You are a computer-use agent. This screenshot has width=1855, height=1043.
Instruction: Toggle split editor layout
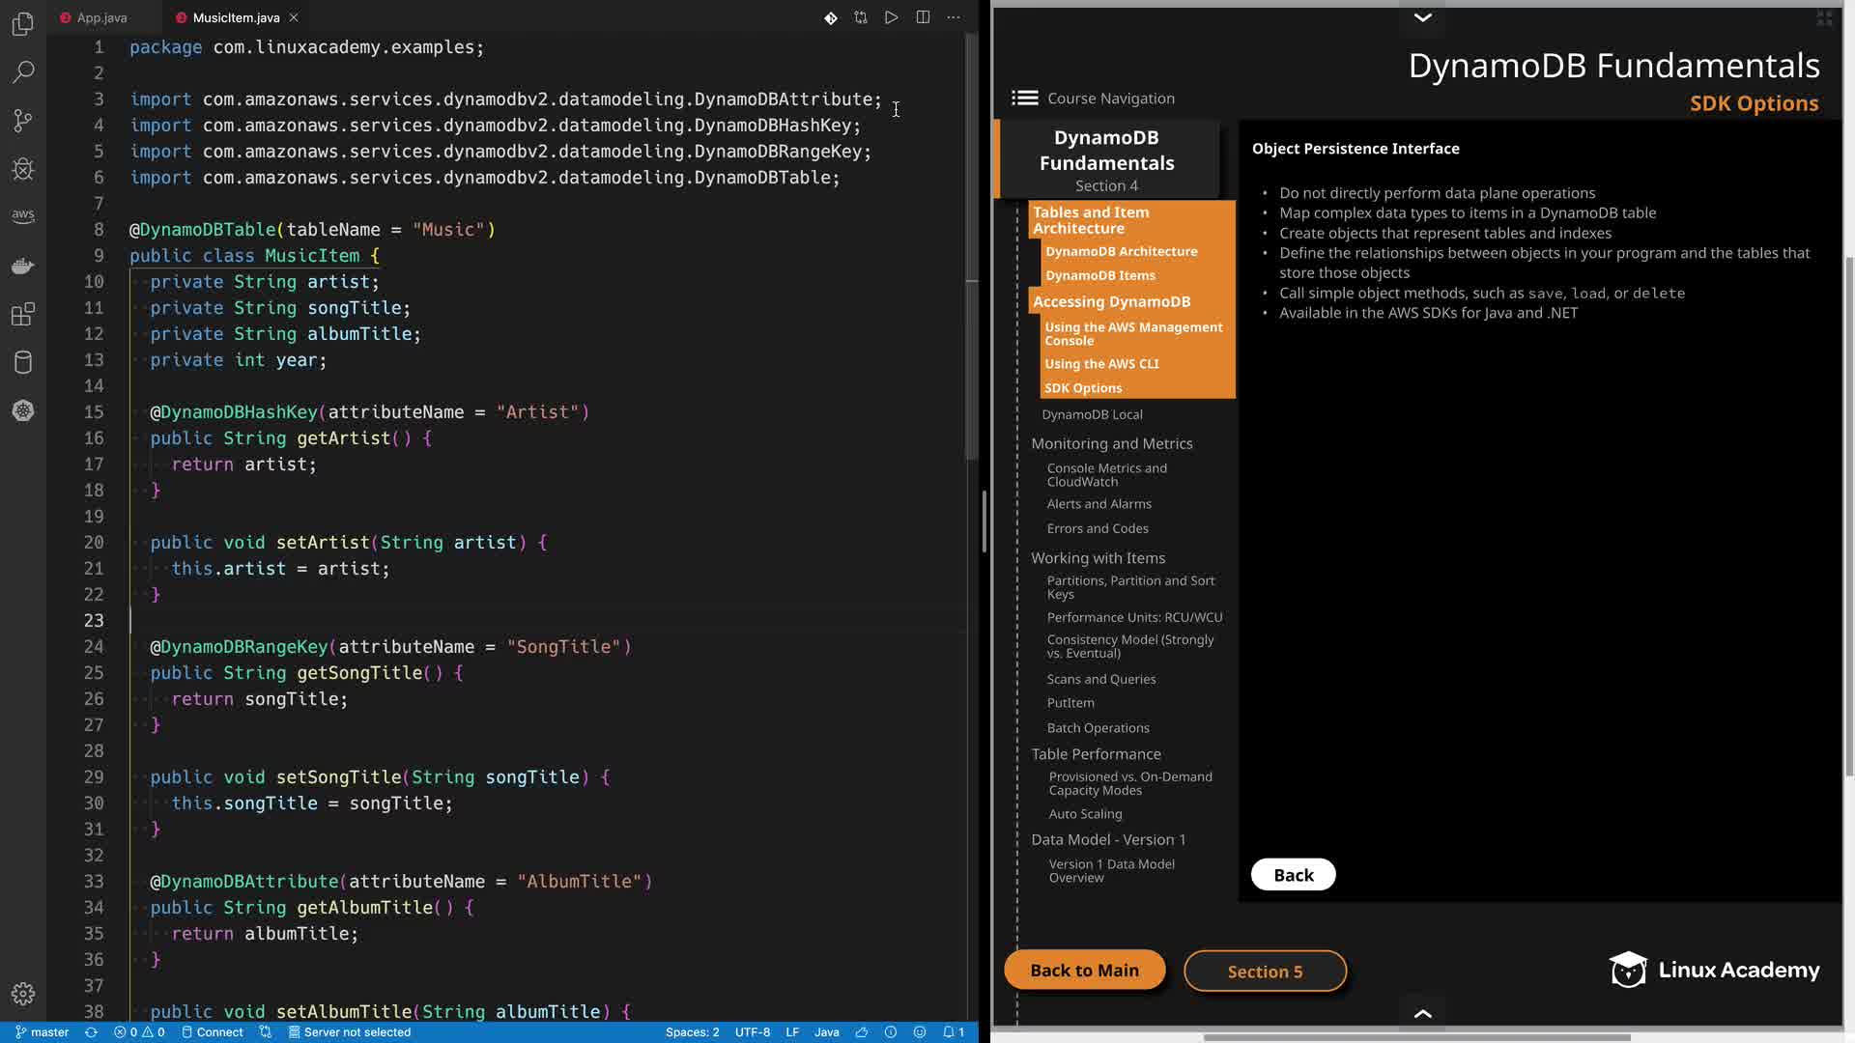click(x=923, y=17)
